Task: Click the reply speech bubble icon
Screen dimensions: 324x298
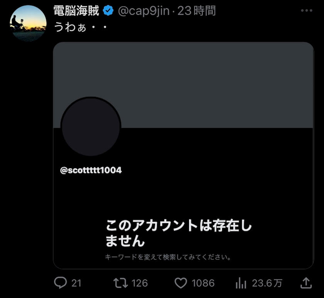Action: coord(61,283)
